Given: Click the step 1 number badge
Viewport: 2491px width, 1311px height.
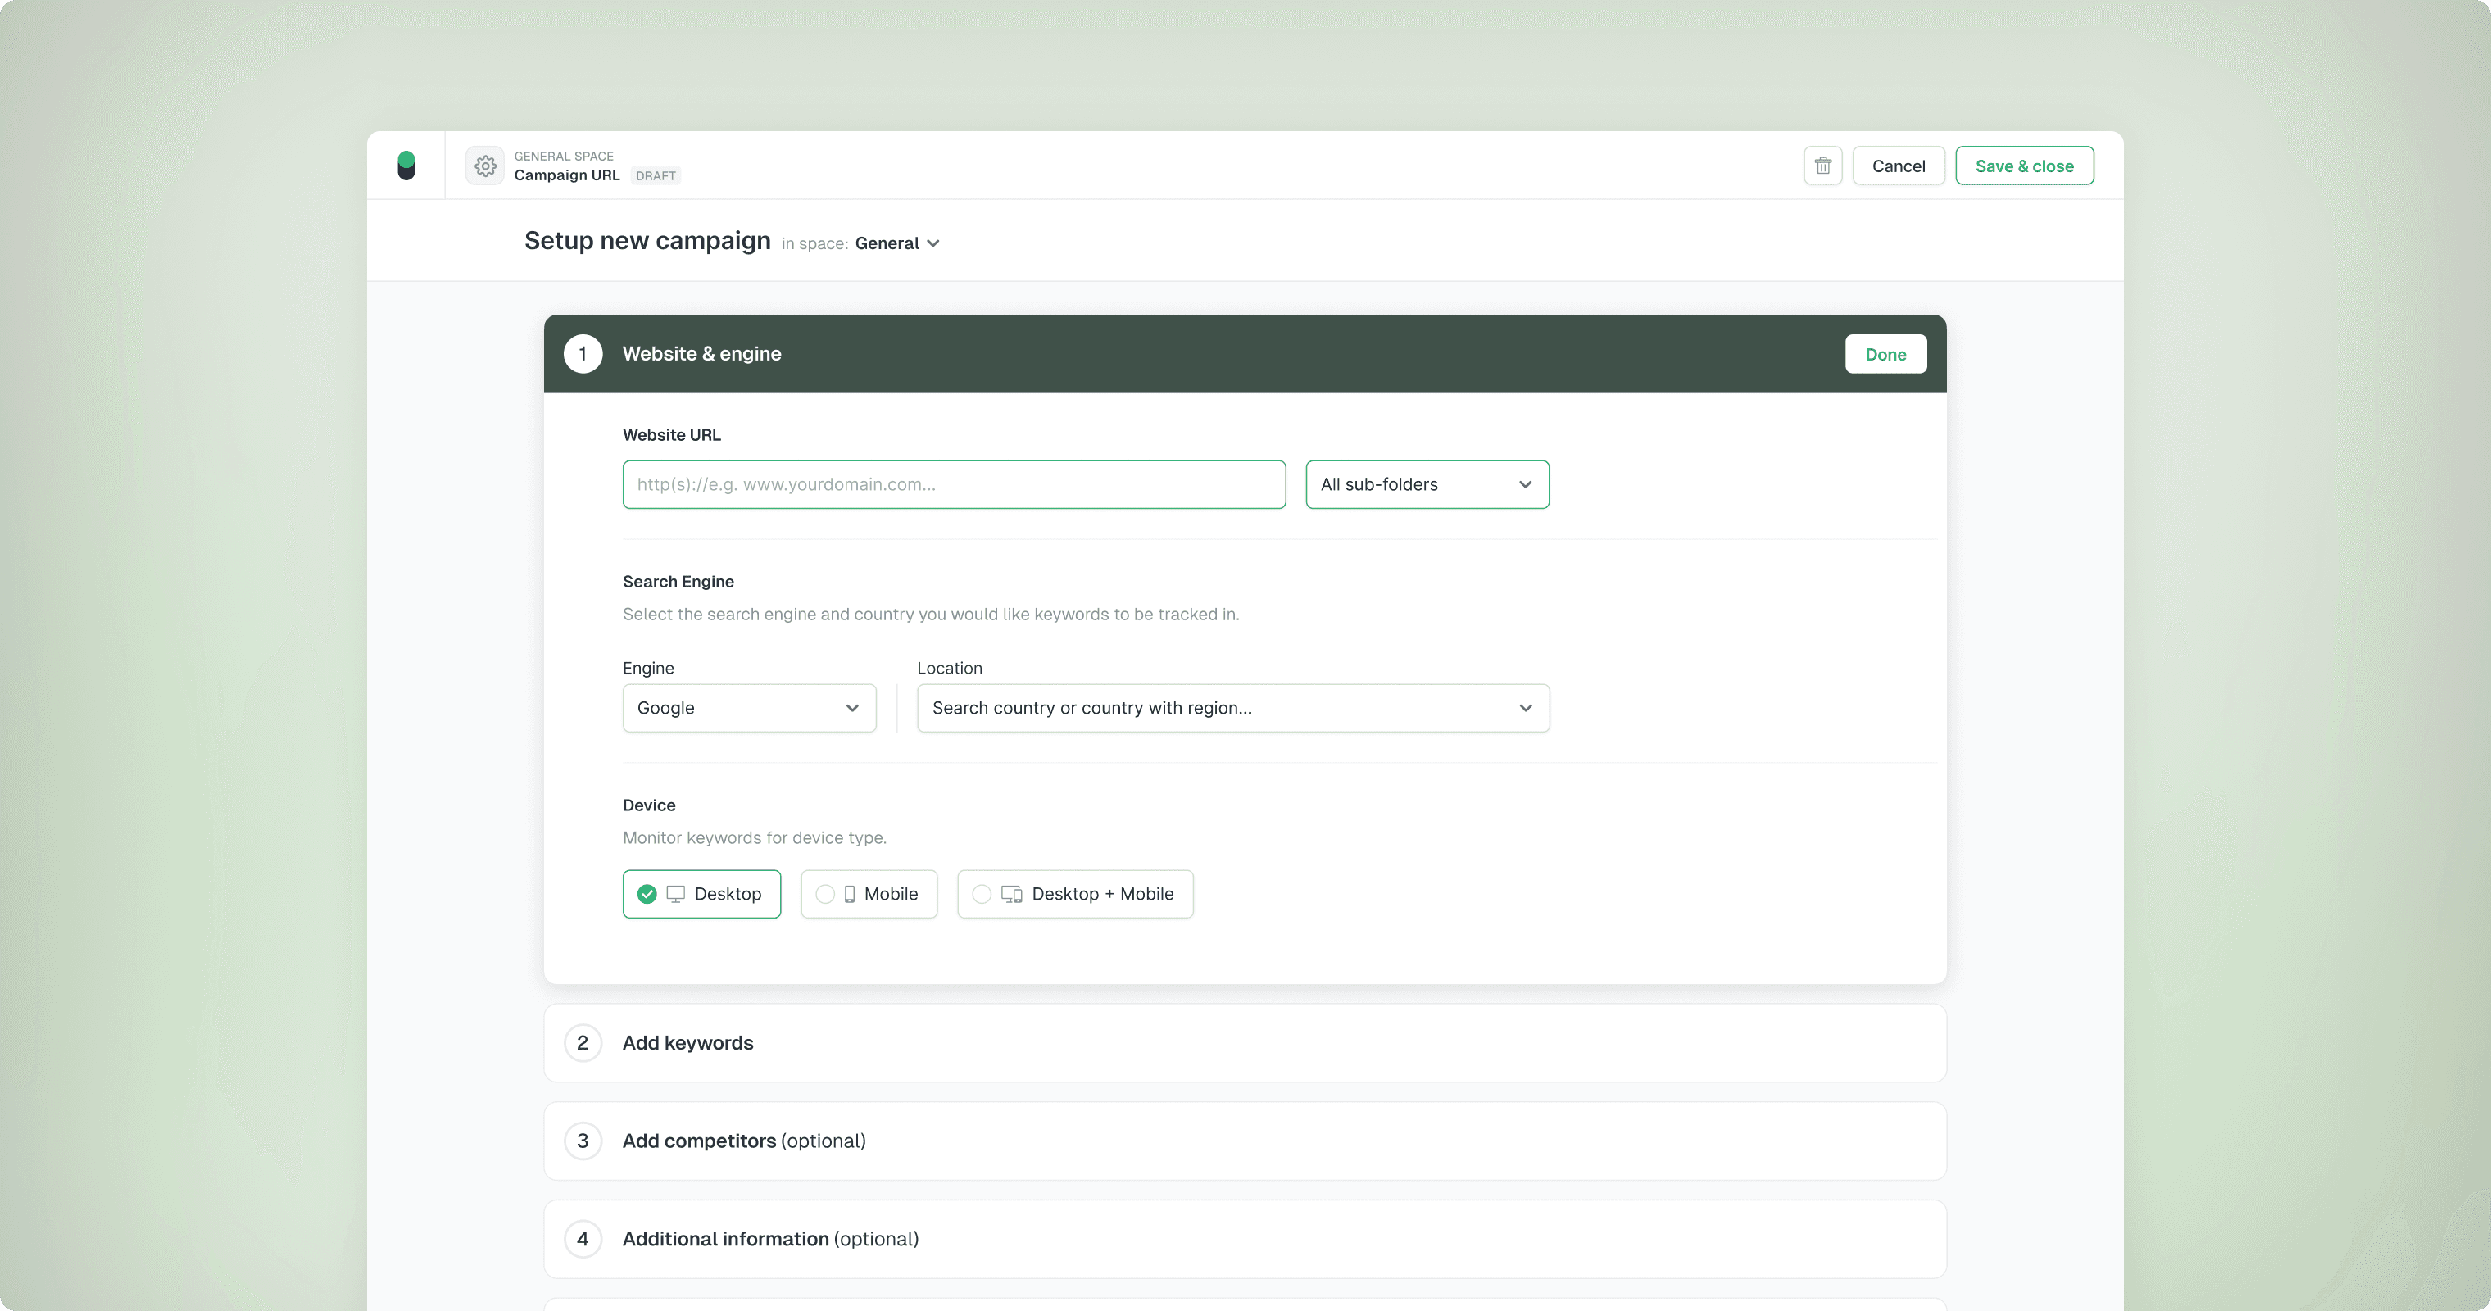Looking at the screenshot, I should tap(583, 354).
